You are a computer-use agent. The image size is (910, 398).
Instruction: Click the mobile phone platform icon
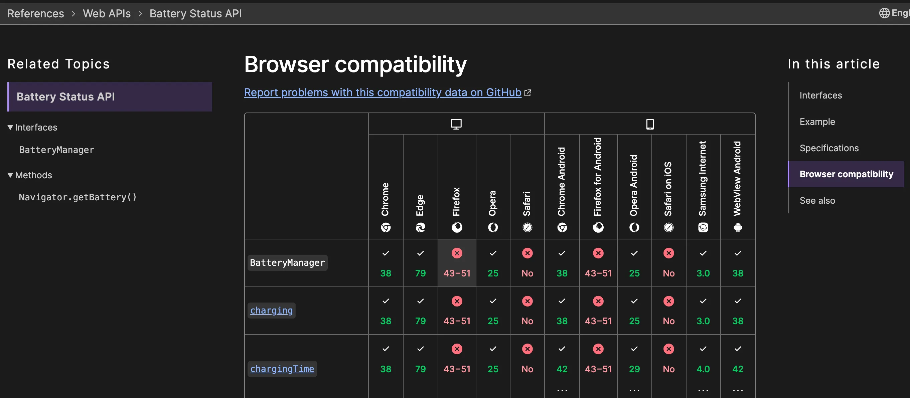pyautogui.click(x=650, y=124)
